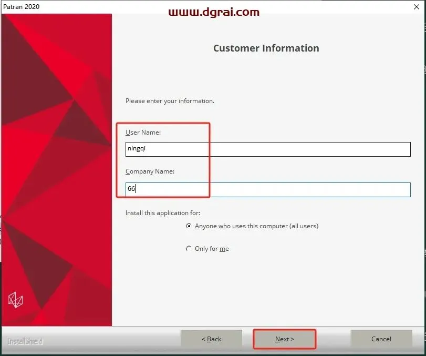Go Back to the previous step
Image resolution: width=426 pixels, height=356 pixels.
click(211, 339)
